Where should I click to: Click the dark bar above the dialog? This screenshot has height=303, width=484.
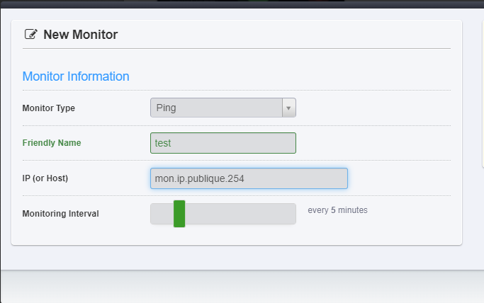(241, 4)
